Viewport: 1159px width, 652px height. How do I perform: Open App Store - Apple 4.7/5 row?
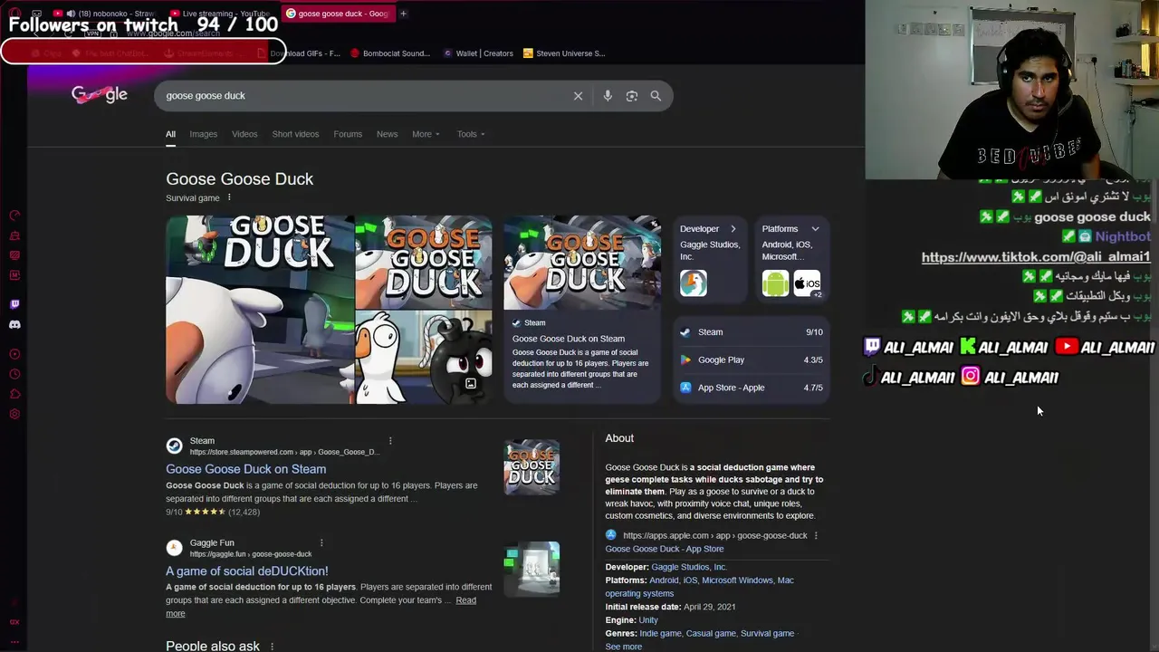(x=752, y=388)
